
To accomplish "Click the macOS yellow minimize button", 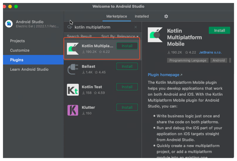I will click(10, 7).
